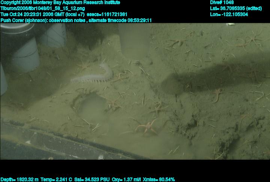Image resolution: width=270 pixels, height=182 pixels.
Task: Select the Xmiss= 80.54% reading
Action: point(159,180)
